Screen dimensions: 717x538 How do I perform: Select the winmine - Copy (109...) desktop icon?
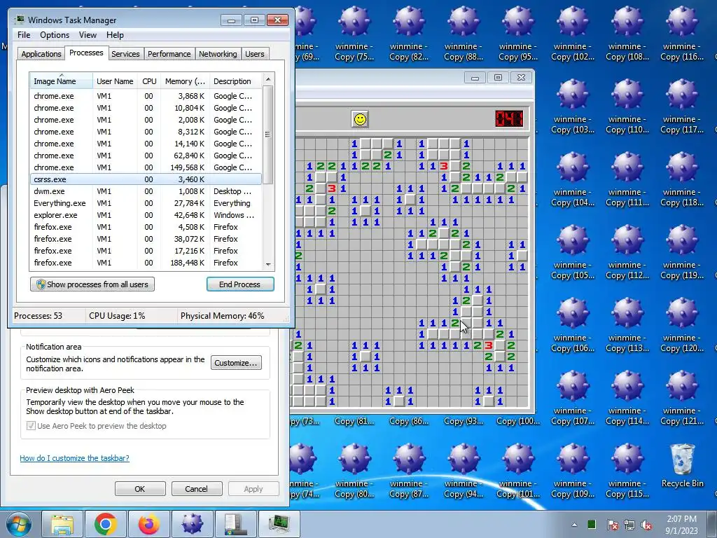[573, 471]
